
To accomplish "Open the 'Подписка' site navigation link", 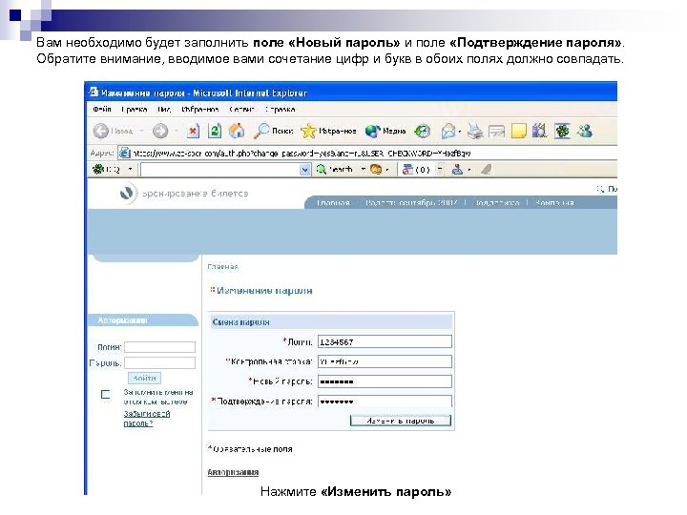I will [497, 203].
